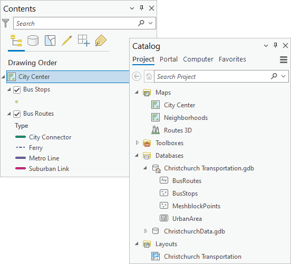The height and width of the screenshot is (264, 291).
Task: Switch to List By Data Source view
Action: [x=33, y=40]
